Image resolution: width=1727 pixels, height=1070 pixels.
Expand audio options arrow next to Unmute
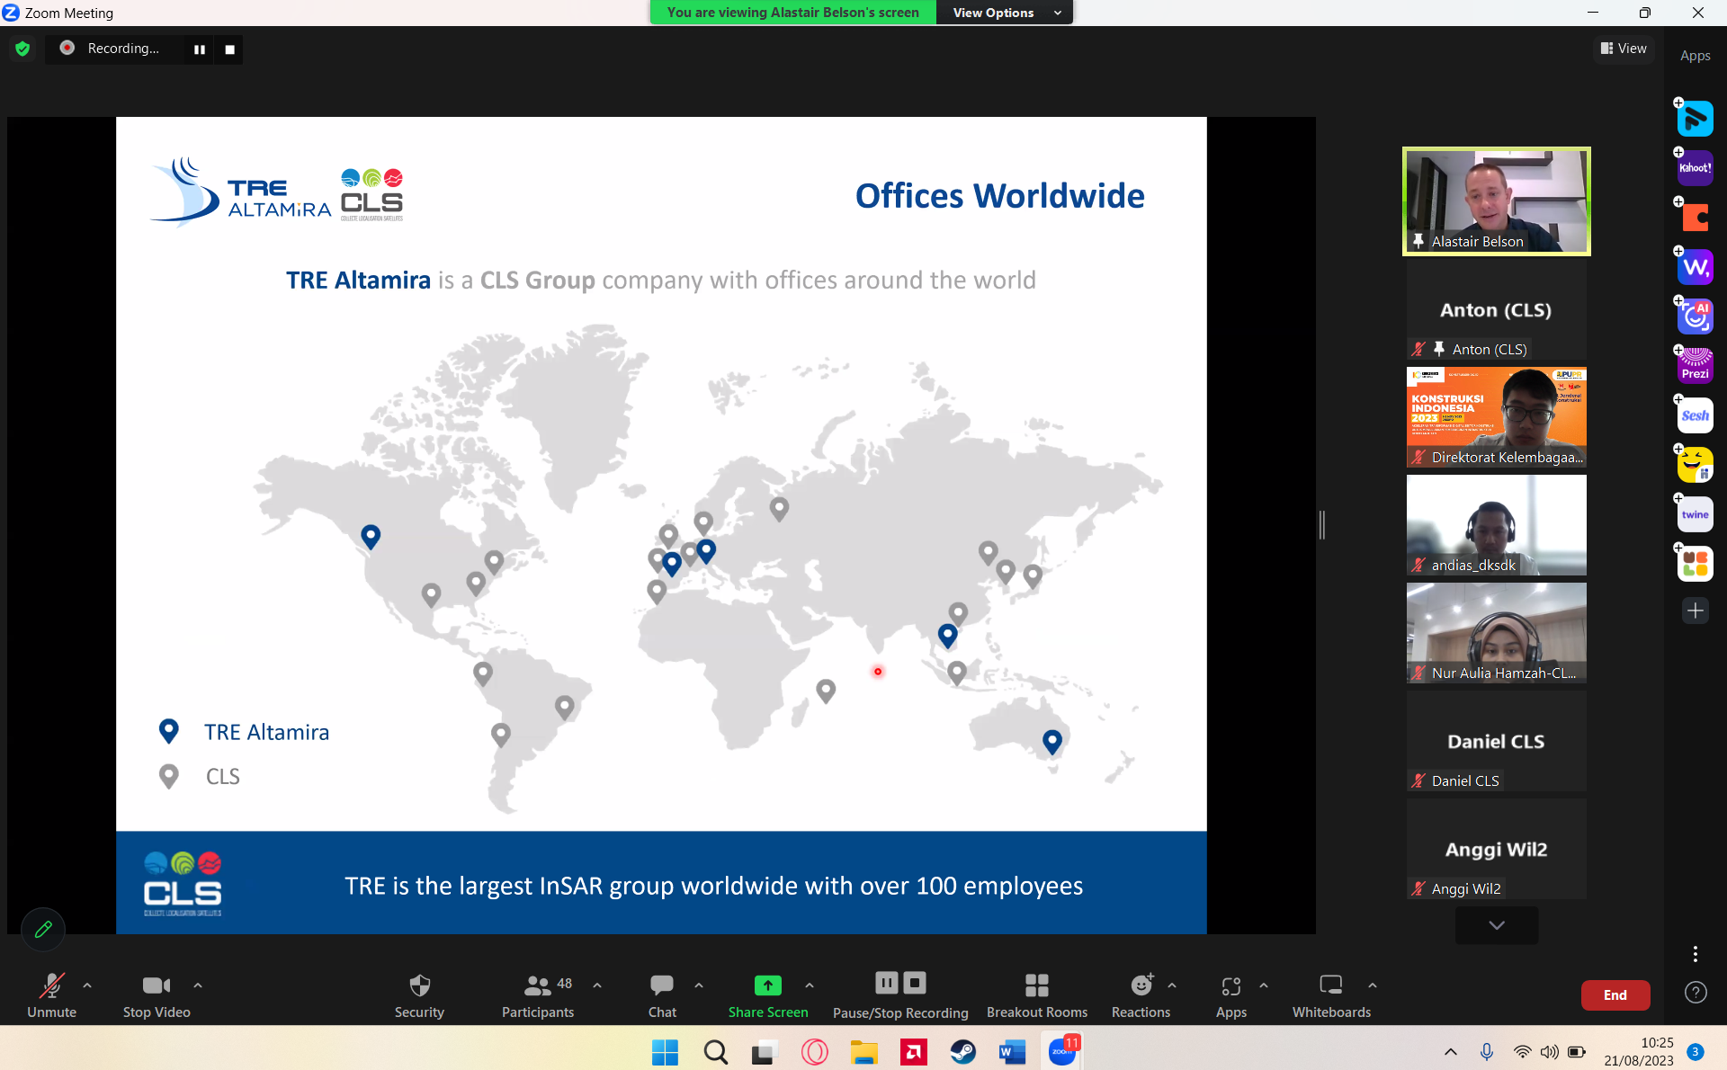coord(87,985)
